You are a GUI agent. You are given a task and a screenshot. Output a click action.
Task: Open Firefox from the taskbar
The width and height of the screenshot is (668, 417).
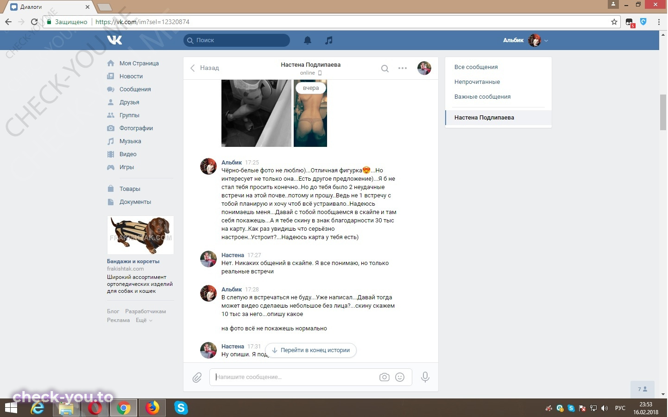(x=152, y=408)
